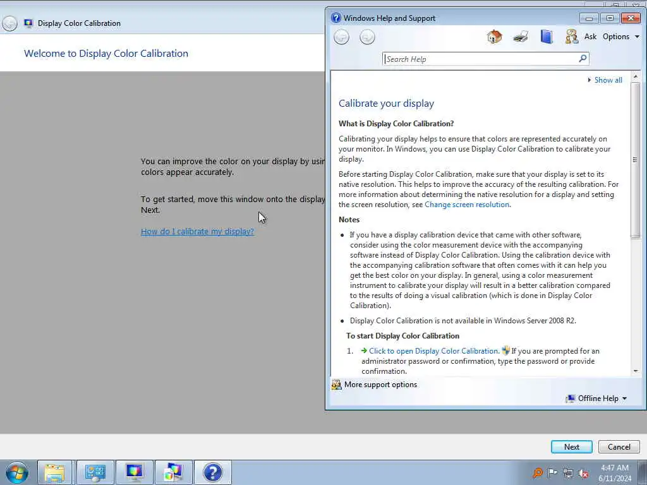Click the Ask people icon
Viewport: 647px width, 485px height.
pos(571,37)
